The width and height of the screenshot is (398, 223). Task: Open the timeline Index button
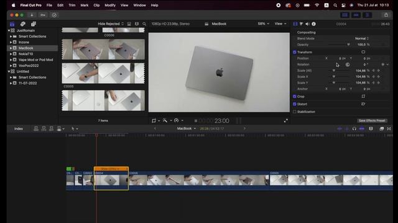pos(18,129)
